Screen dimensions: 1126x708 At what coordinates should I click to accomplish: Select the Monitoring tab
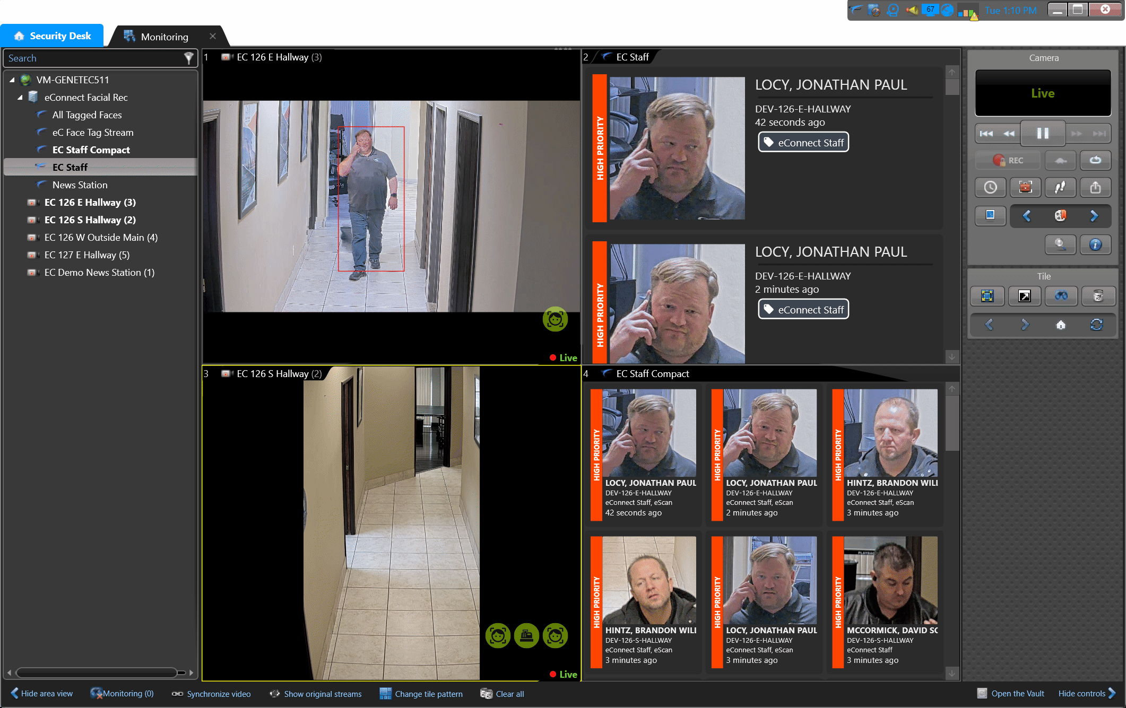pyautogui.click(x=163, y=37)
